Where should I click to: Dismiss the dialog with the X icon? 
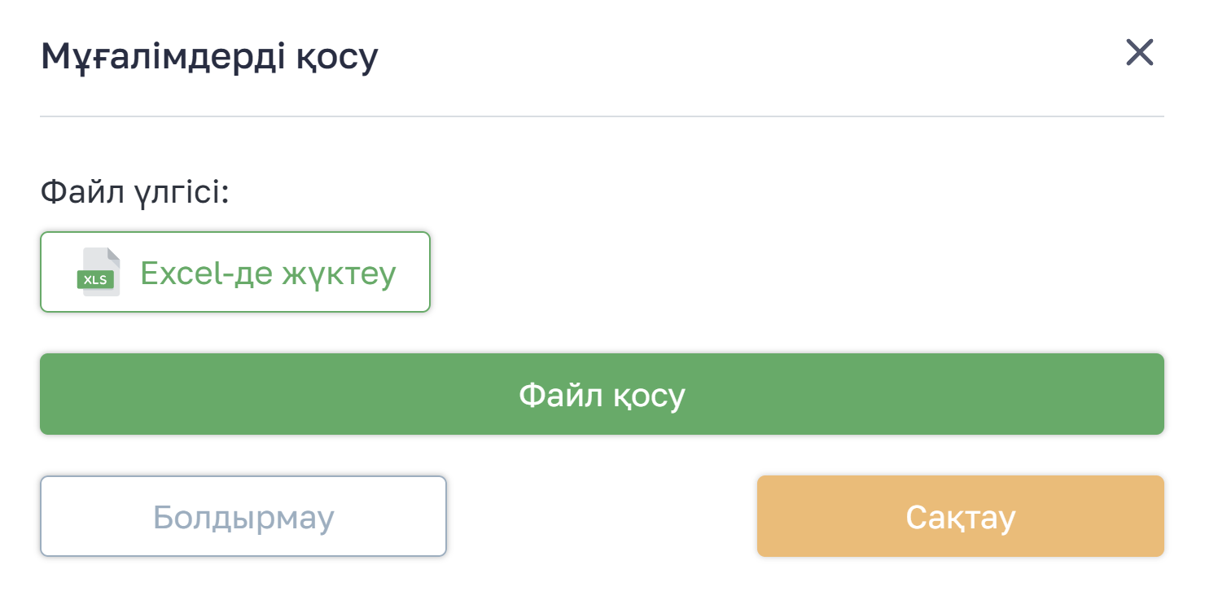pos(1139,53)
